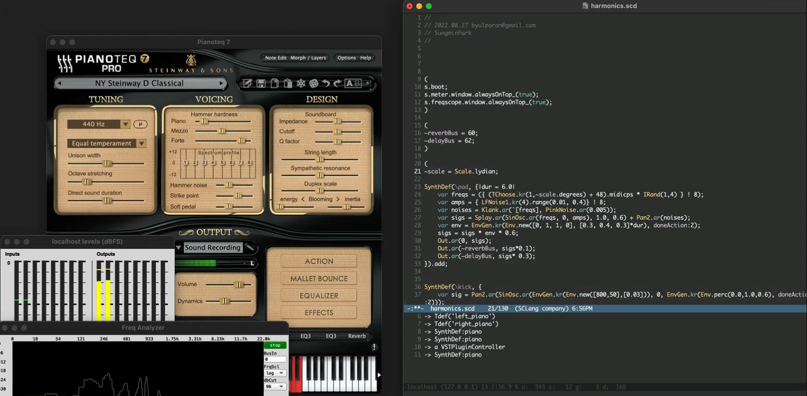Image resolution: width=807 pixels, height=396 pixels.
Task: Click the MALLET BOUNCE button
Action: pyautogui.click(x=319, y=279)
